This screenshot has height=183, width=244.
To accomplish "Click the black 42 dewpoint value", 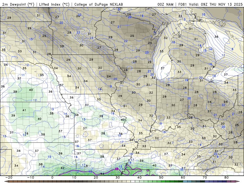I will point(63,168).
